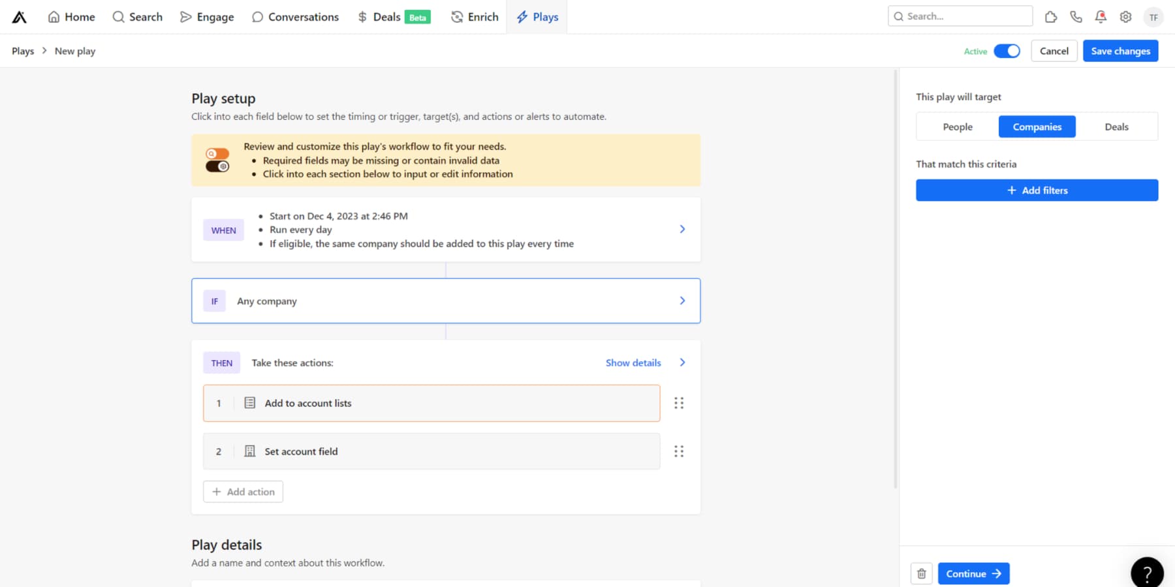This screenshot has width=1175, height=587.
Task: Open help with the question mark button
Action: (x=1147, y=573)
